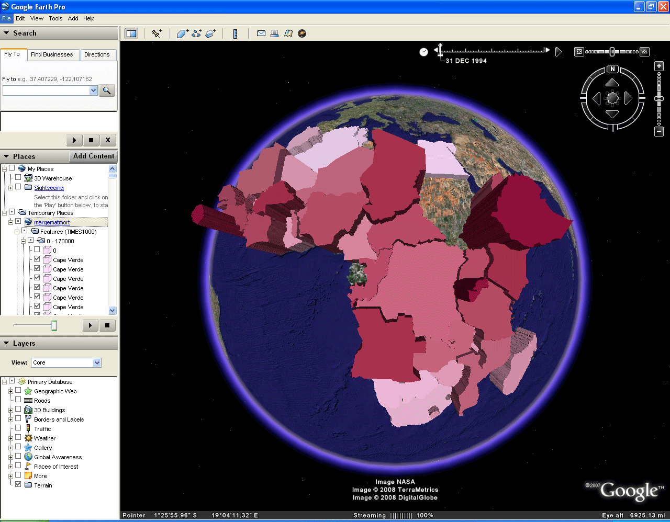
Task: Open the Fly To input dropdown
Action: [x=94, y=90]
